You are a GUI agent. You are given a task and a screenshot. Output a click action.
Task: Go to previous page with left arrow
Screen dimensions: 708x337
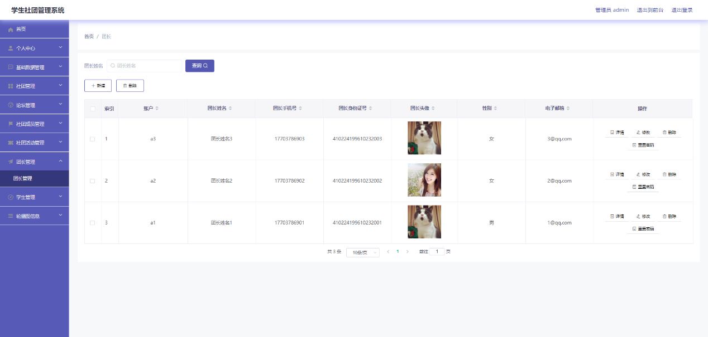point(388,252)
